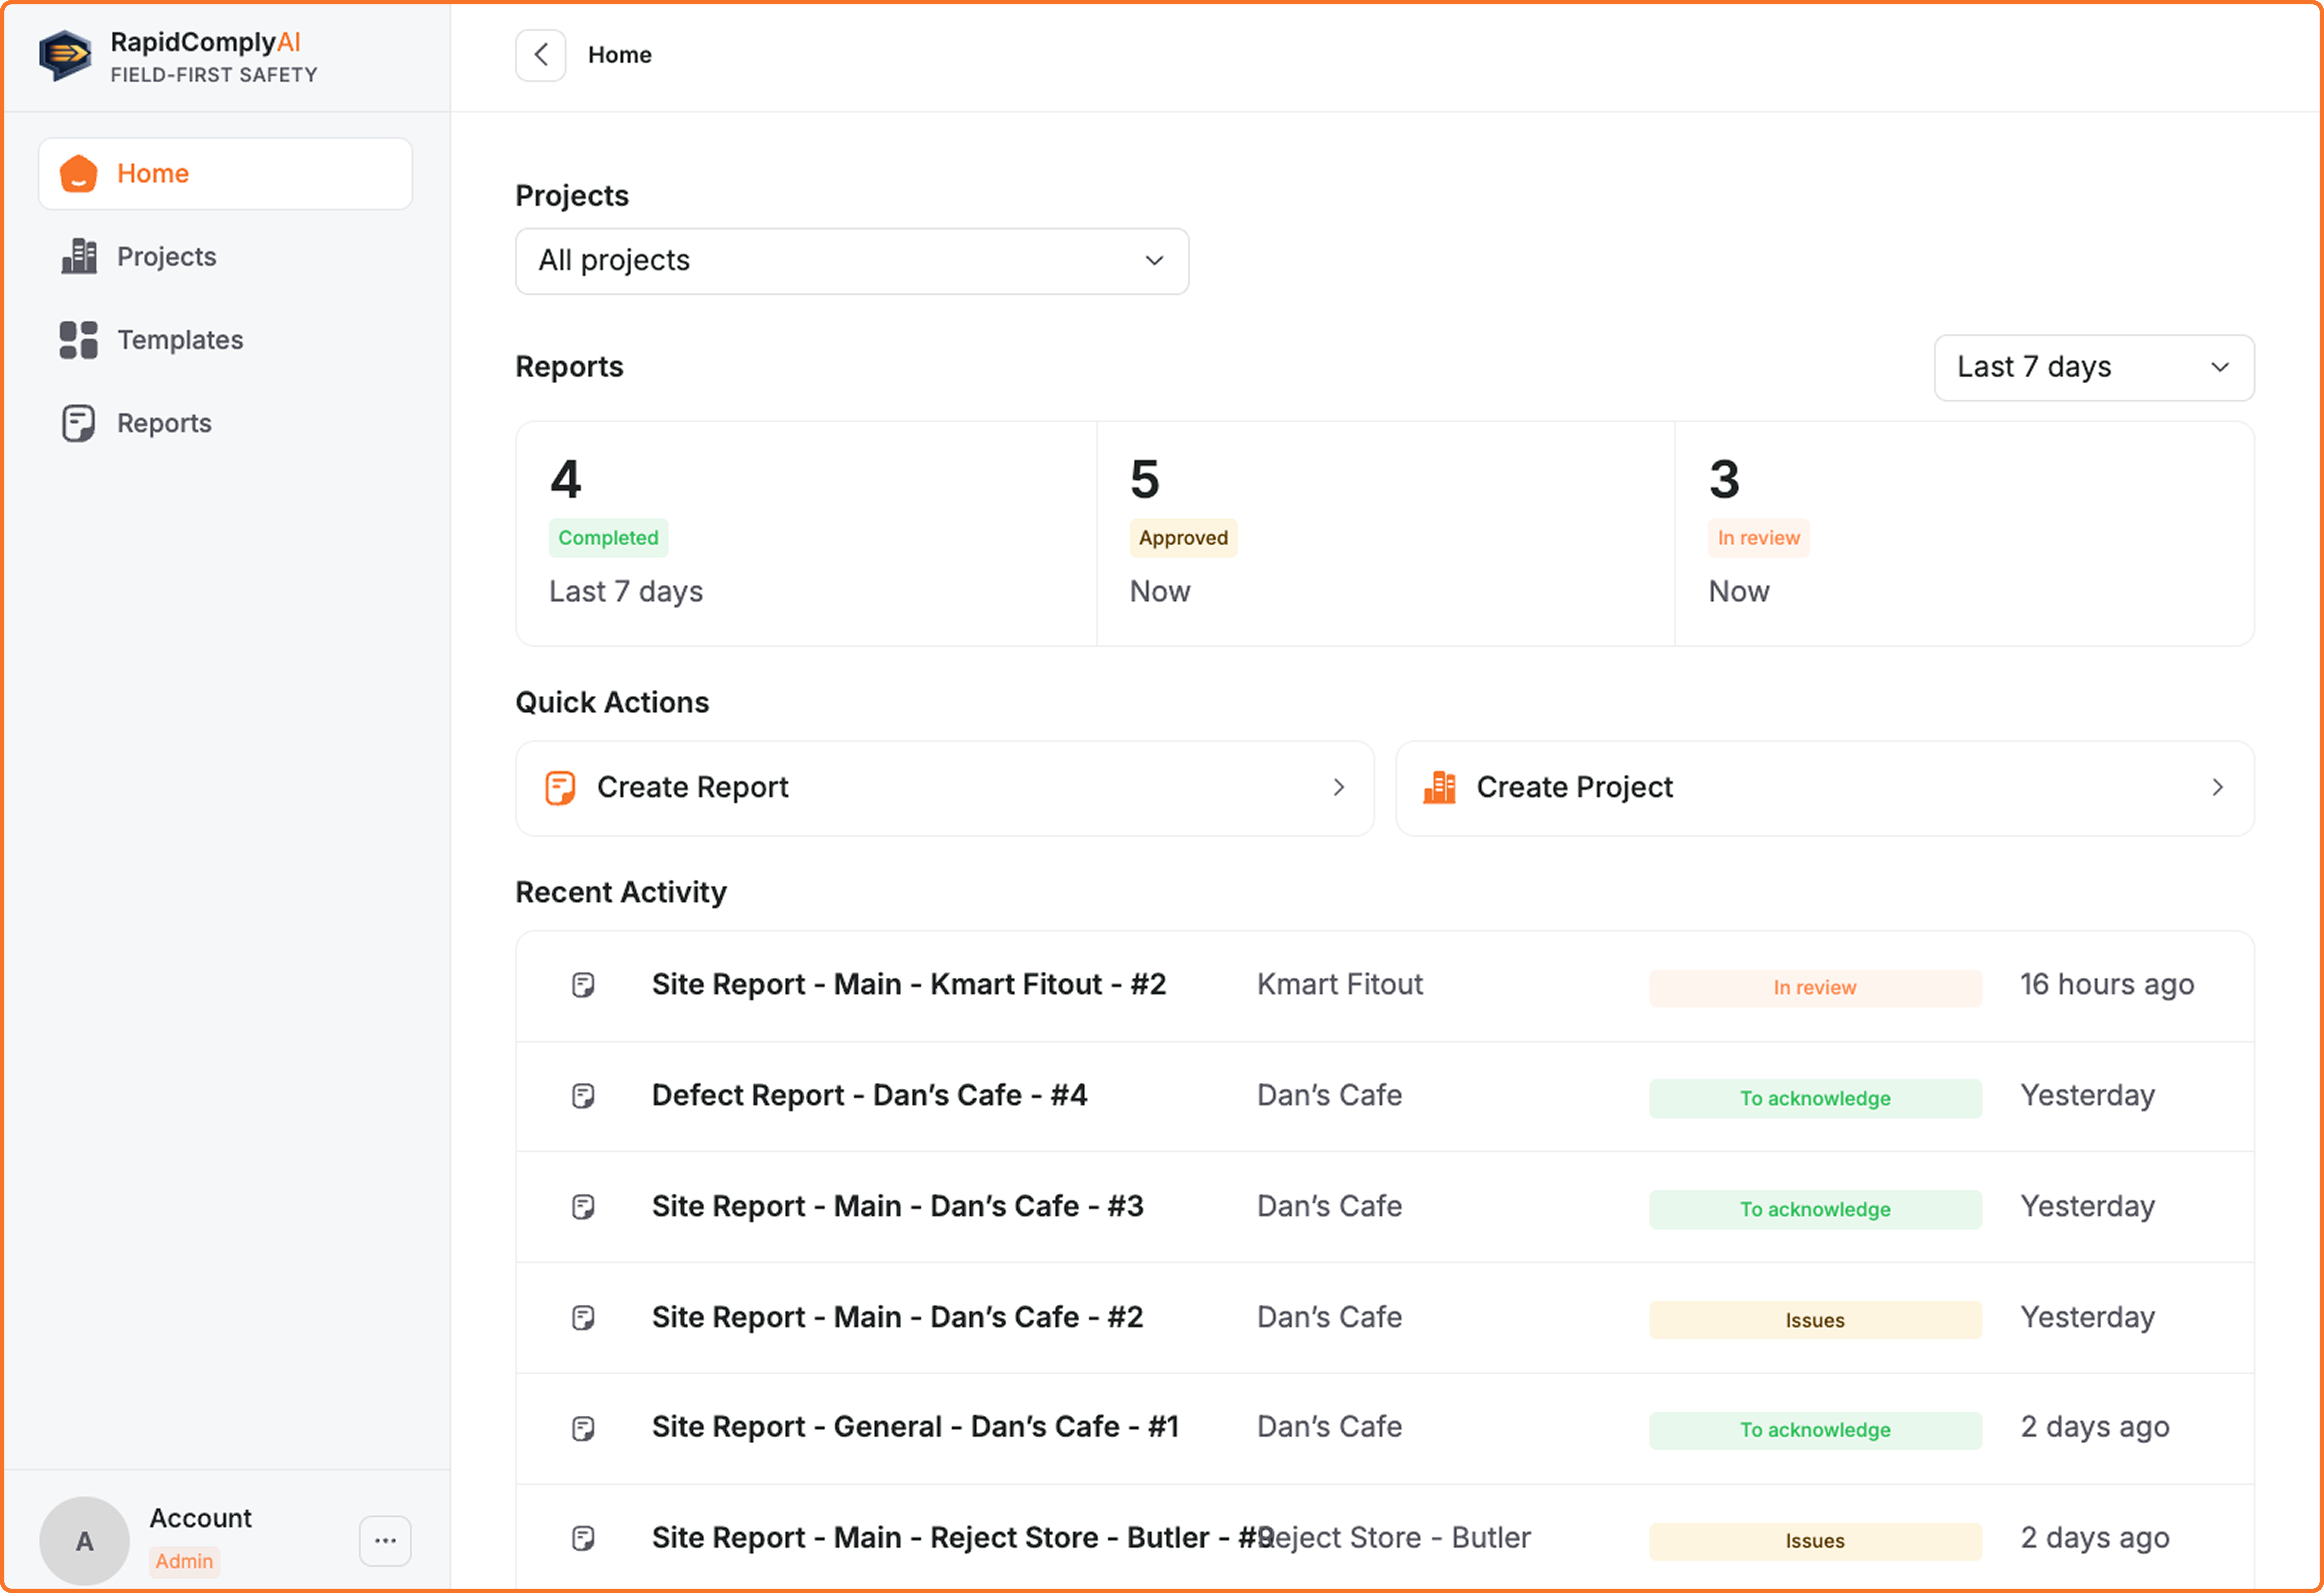Click report icon for Defect Report Dan's Cafe #4

point(583,1096)
